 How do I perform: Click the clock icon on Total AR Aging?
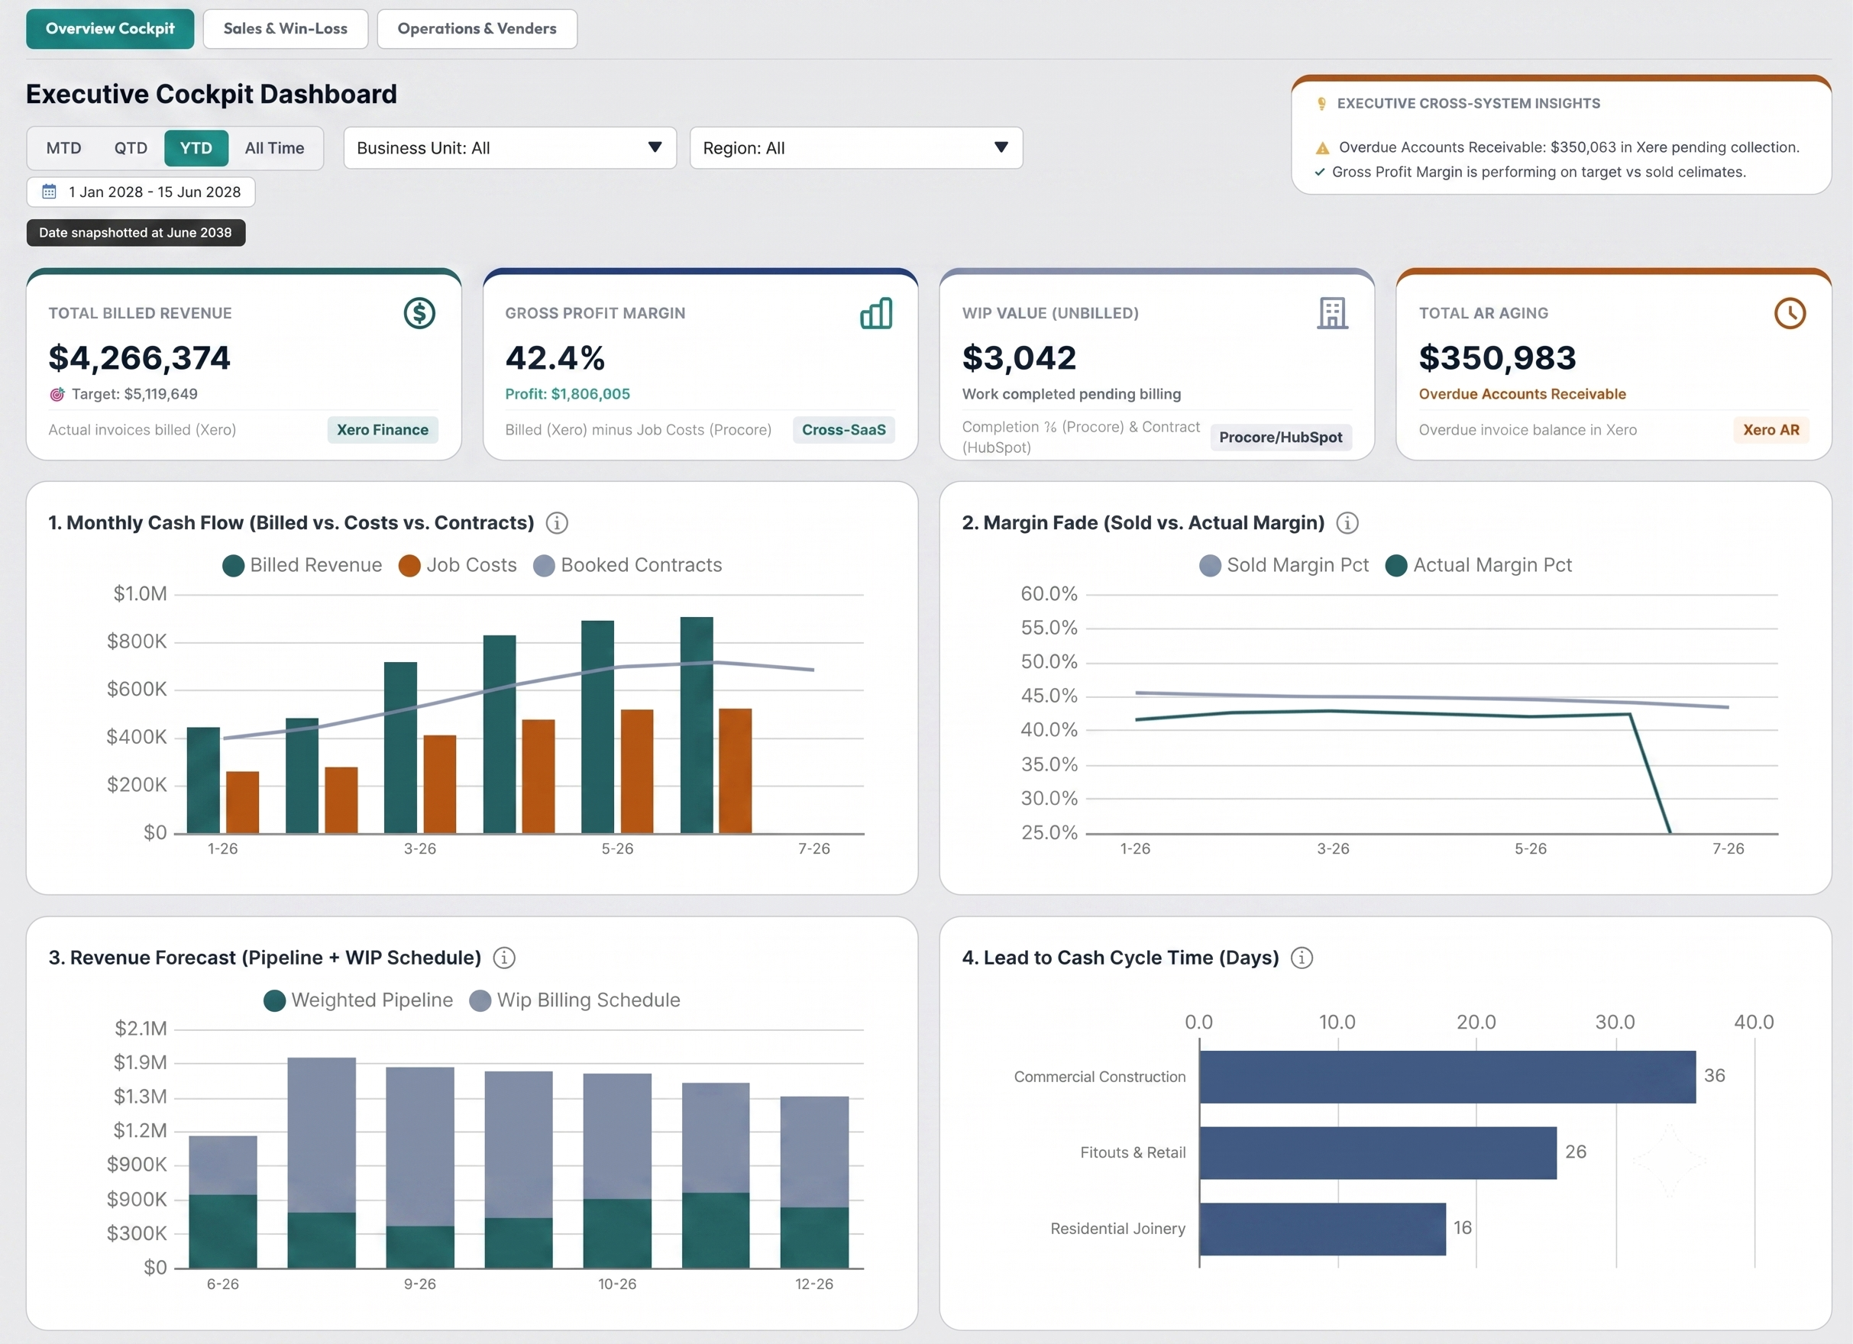coord(1790,313)
